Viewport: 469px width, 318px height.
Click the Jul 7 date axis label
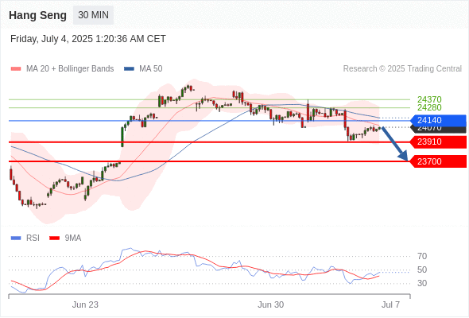click(390, 304)
